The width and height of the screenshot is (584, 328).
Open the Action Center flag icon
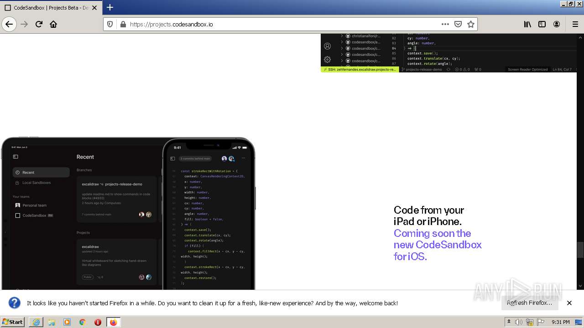click(x=541, y=322)
